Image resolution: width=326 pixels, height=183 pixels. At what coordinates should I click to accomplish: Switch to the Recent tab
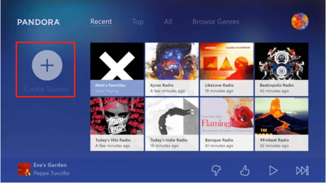point(101,22)
